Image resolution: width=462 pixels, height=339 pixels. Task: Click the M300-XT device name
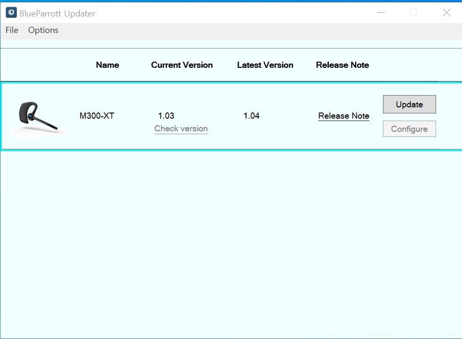coord(96,116)
